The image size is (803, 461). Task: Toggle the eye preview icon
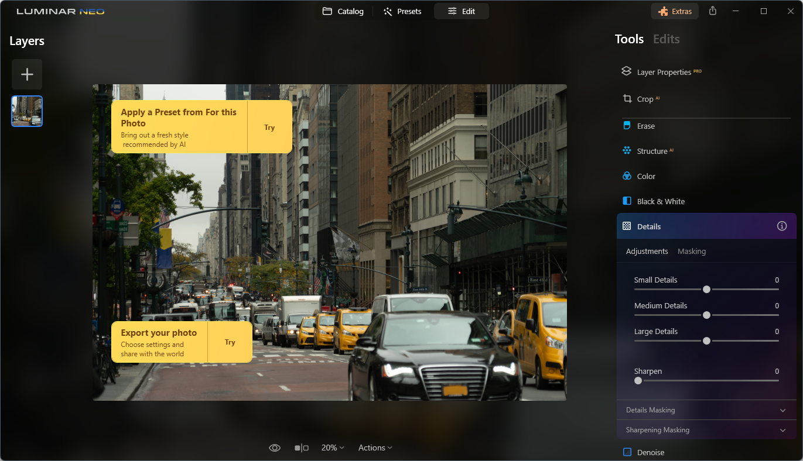275,448
